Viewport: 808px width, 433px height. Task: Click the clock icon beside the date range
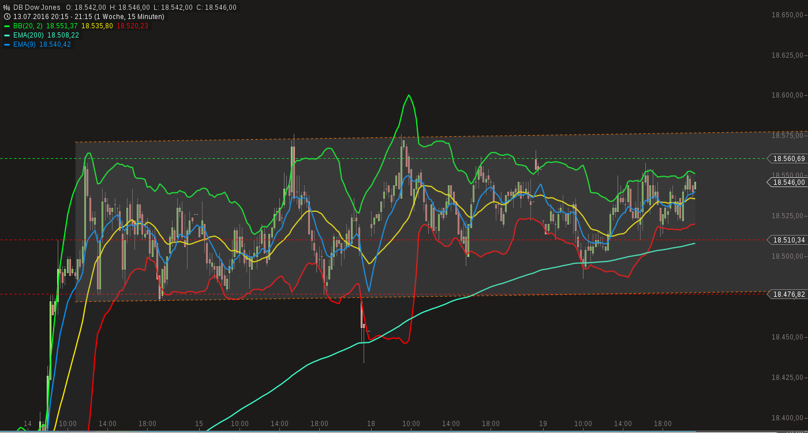pos(8,17)
